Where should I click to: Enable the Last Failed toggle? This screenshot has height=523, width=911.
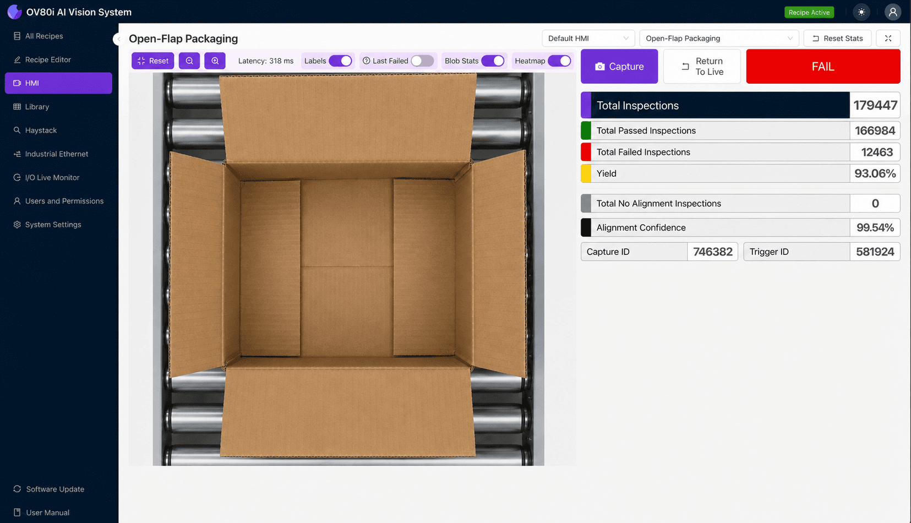point(422,61)
